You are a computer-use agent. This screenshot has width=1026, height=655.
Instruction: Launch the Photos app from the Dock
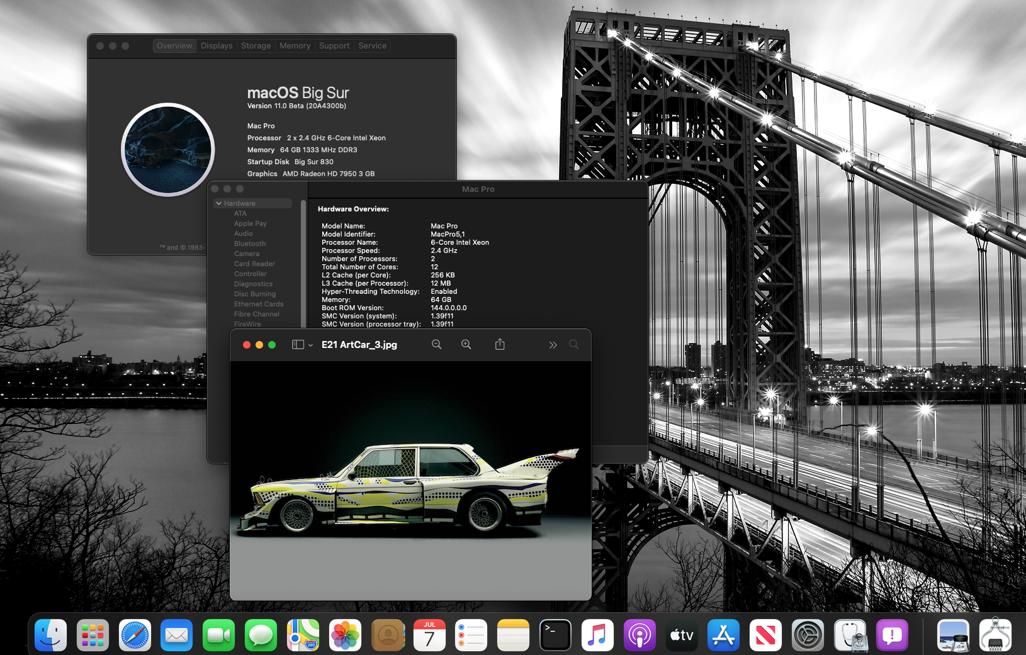(345, 635)
